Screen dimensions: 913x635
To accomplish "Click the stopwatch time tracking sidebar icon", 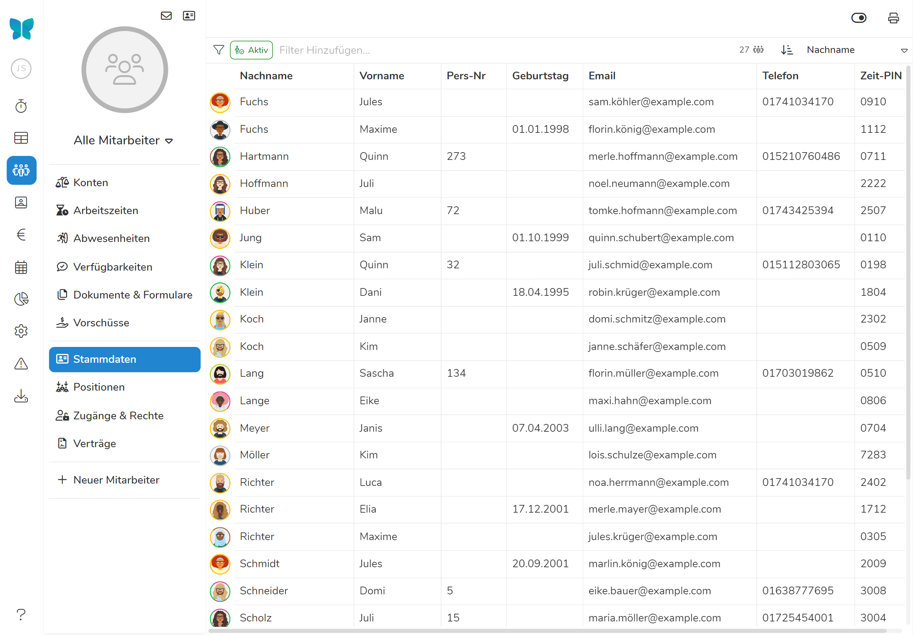I will (21, 106).
